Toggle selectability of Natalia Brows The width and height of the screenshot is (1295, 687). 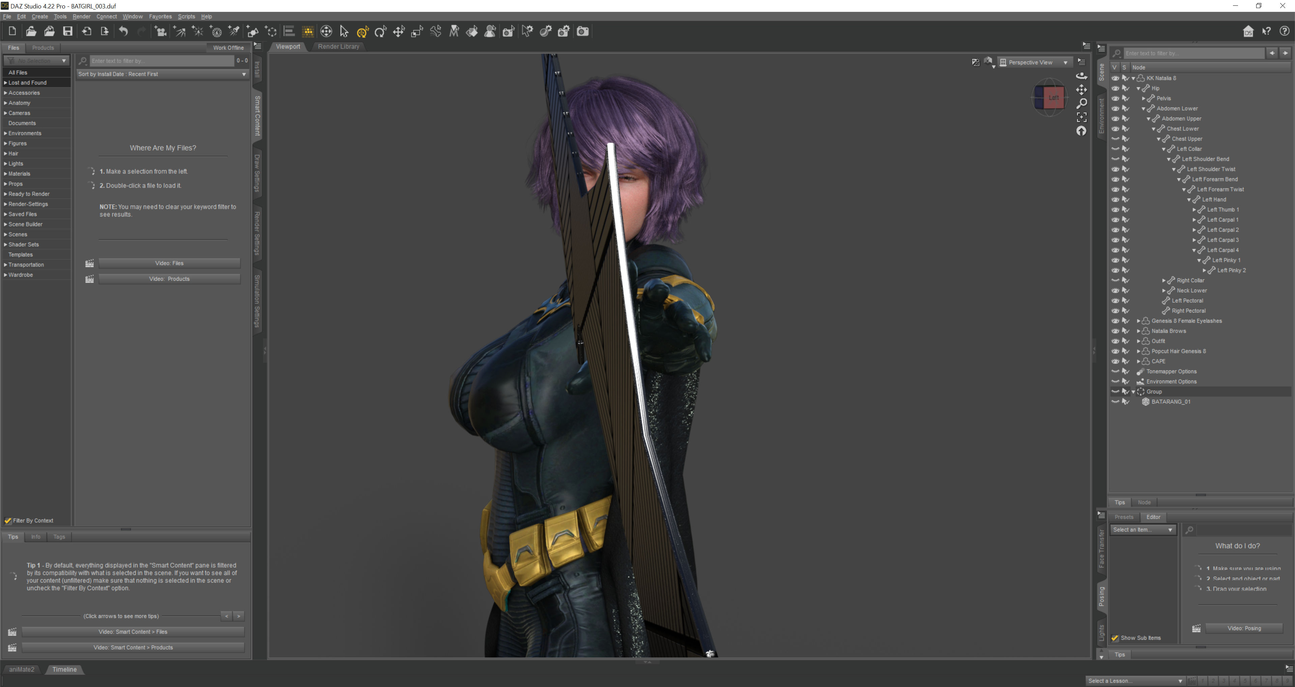1126,331
